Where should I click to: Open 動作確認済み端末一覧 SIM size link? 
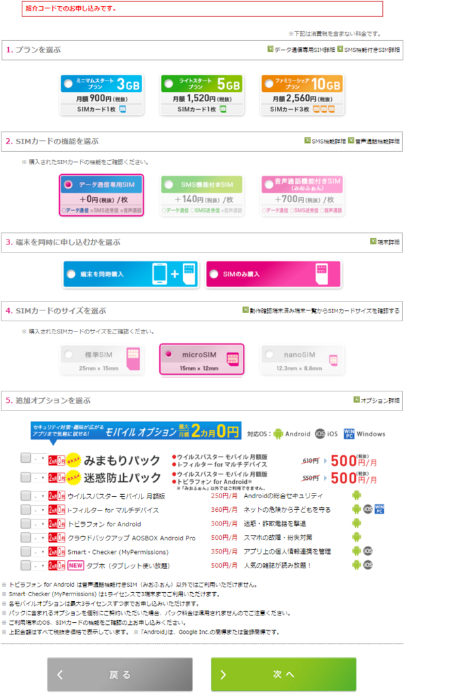click(321, 310)
